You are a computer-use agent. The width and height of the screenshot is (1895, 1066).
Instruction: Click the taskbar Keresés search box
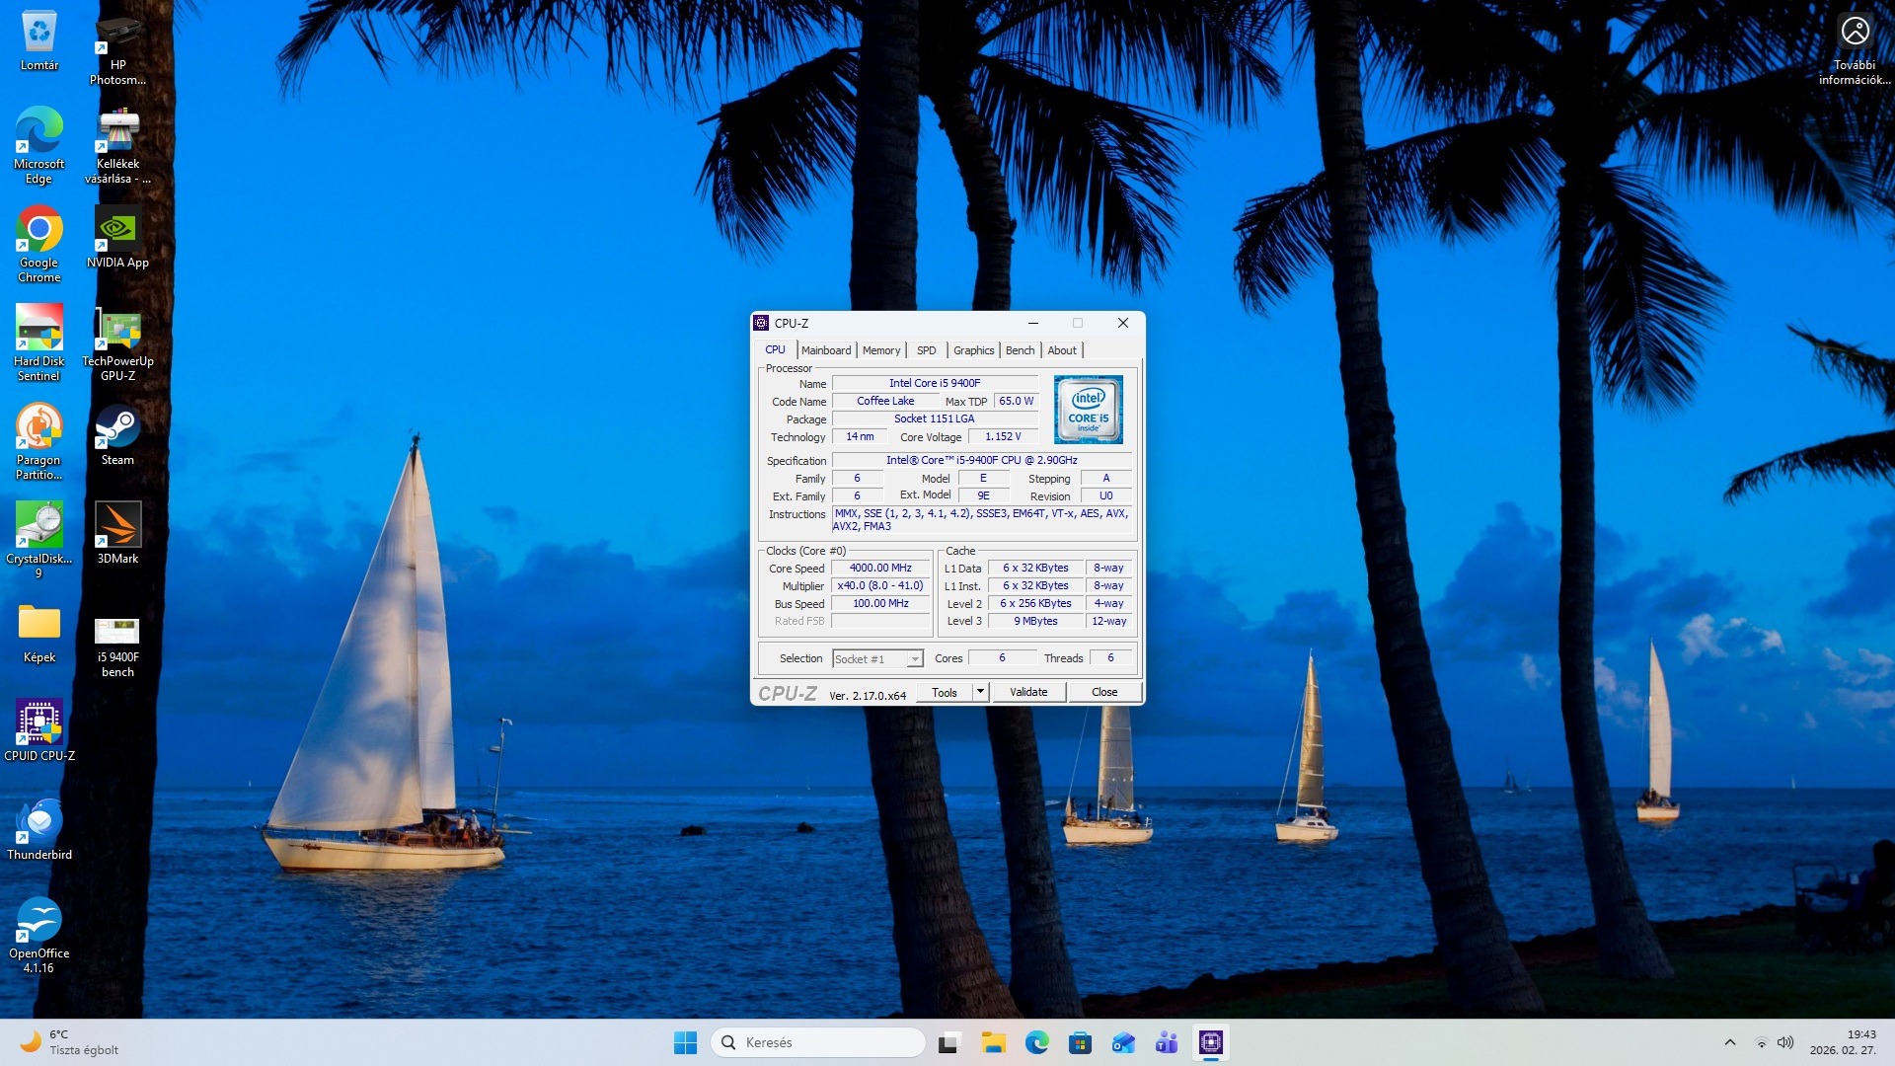(x=817, y=1042)
